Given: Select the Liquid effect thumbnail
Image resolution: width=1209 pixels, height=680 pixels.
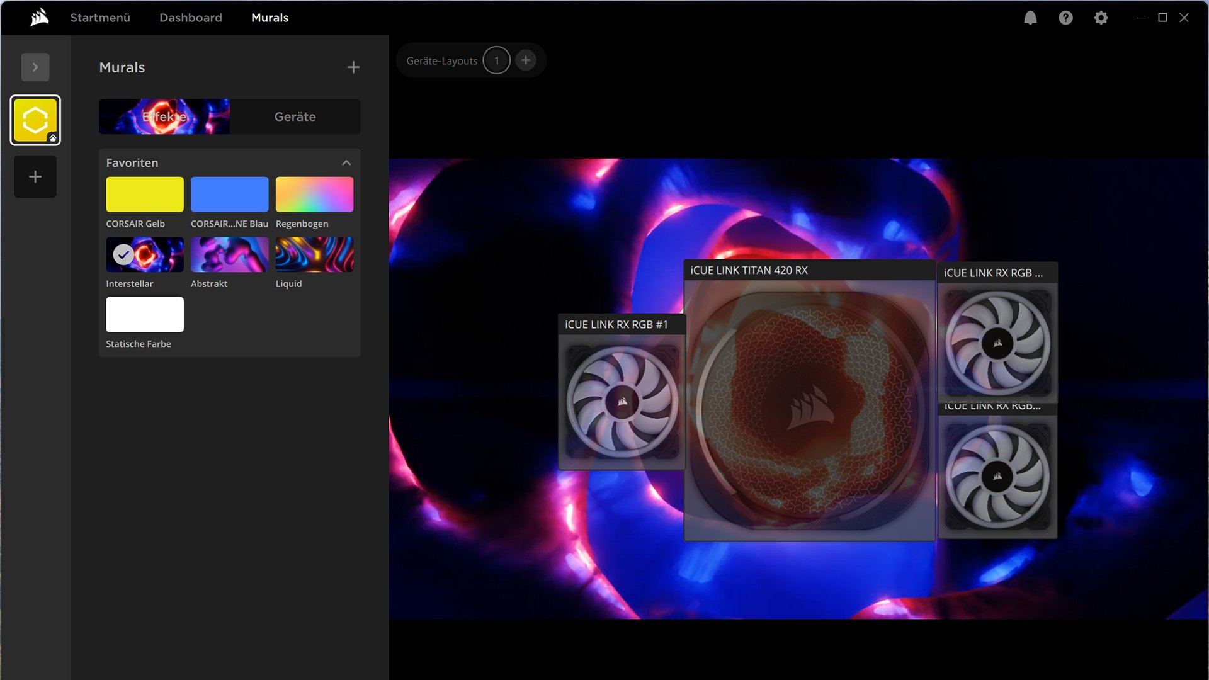Looking at the screenshot, I should pos(314,254).
